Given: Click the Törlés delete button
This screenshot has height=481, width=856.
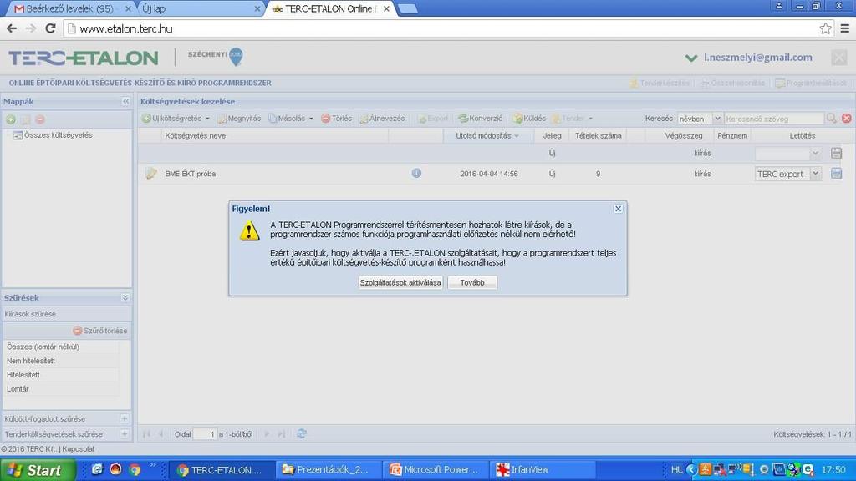Looking at the screenshot, I should [336, 119].
